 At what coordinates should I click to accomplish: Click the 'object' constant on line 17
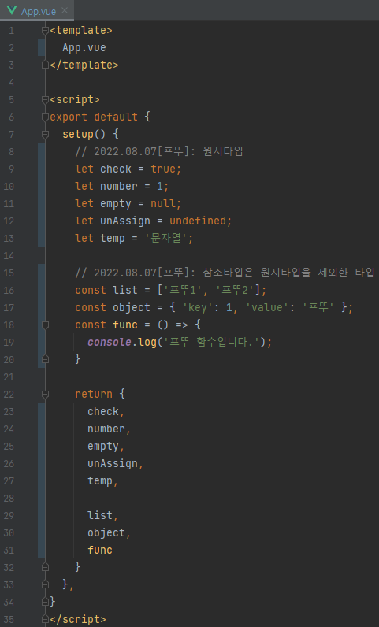[x=132, y=307]
